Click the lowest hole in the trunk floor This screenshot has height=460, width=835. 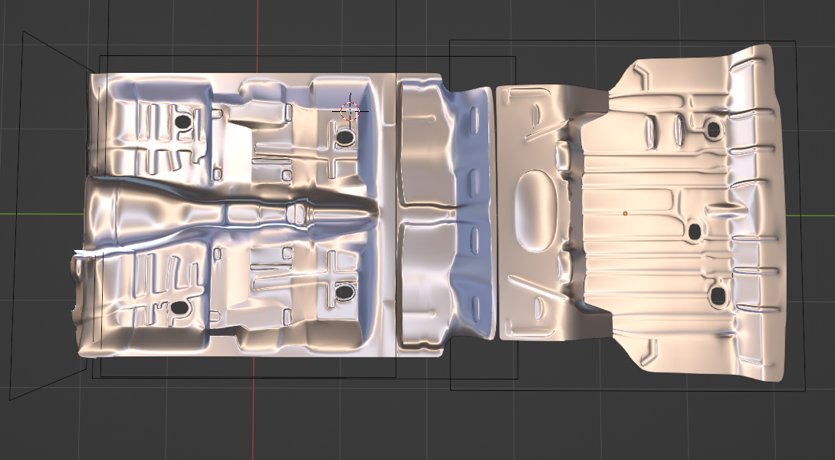point(717,296)
